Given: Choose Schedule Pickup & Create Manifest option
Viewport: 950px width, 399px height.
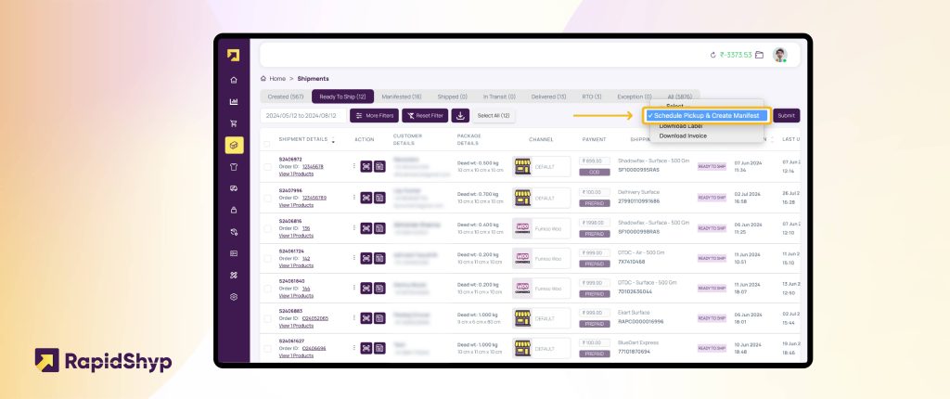Looking at the screenshot, I should [706, 115].
